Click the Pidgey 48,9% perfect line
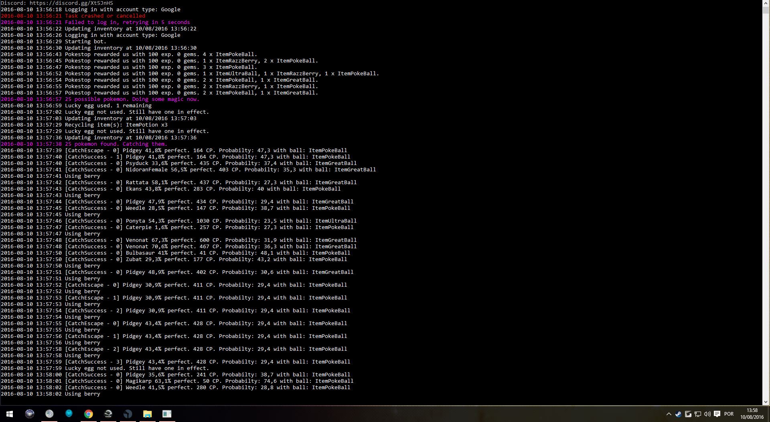770x422 pixels. (177, 272)
